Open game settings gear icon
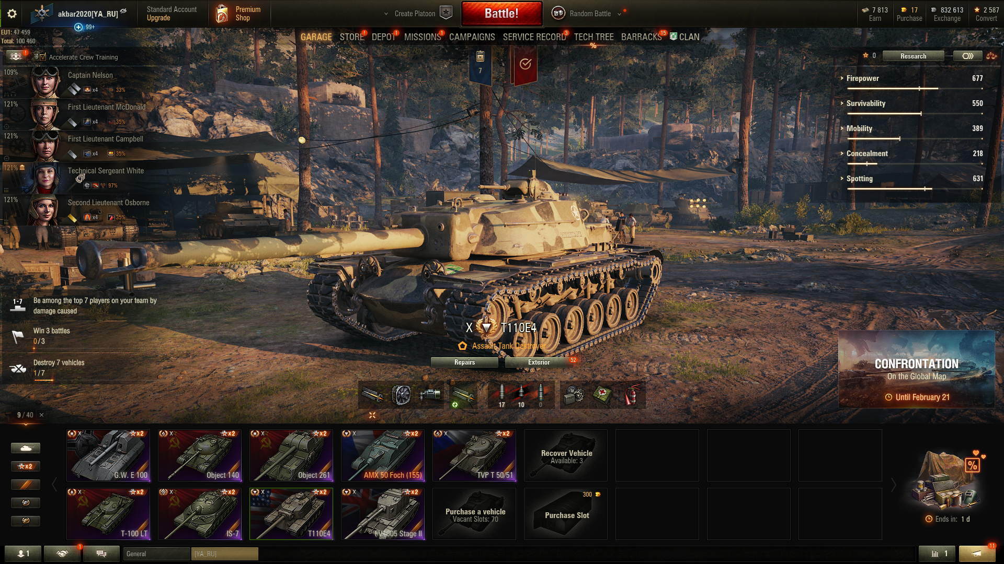 click(12, 14)
